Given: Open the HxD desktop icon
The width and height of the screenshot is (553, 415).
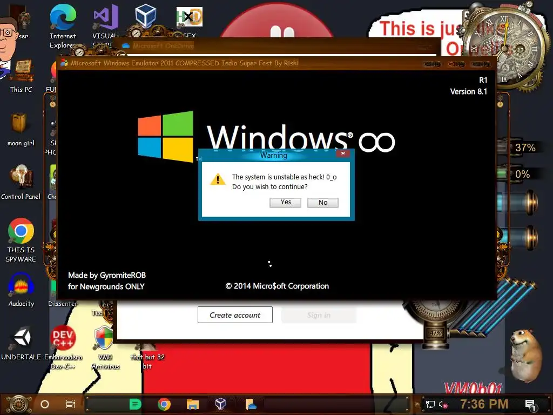Looking at the screenshot, I should (190, 21).
